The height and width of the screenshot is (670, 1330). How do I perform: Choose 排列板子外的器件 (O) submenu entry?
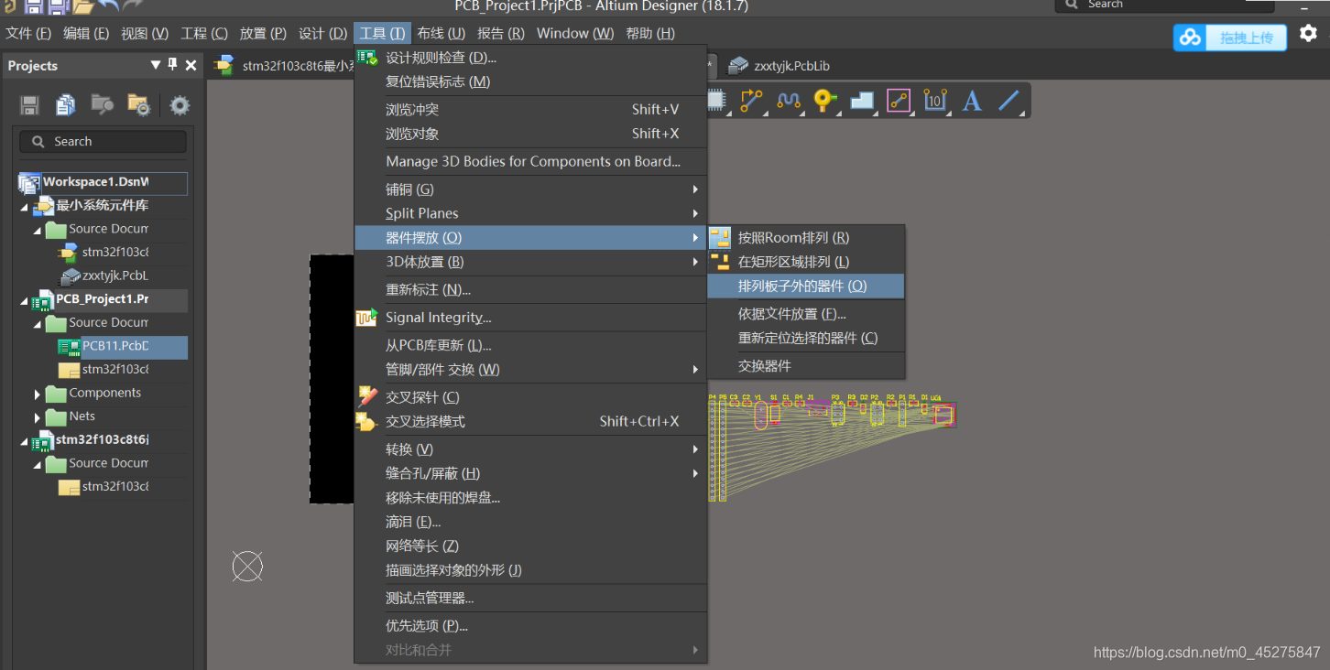coord(806,286)
